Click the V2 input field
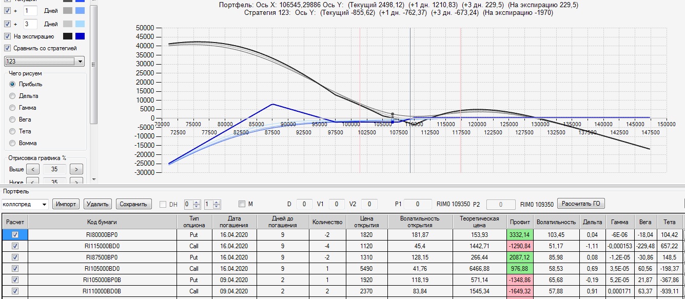The image size is (685, 299). click(369, 204)
